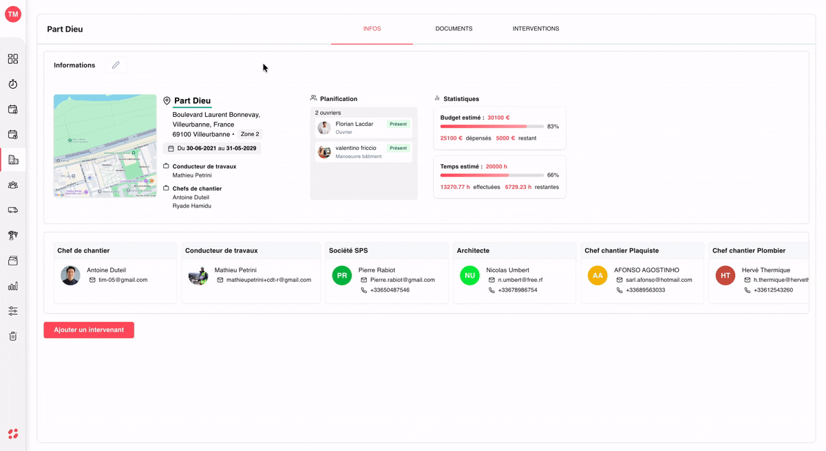
Task: Click the 83% budget percentage label
Action: [x=553, y=126]
